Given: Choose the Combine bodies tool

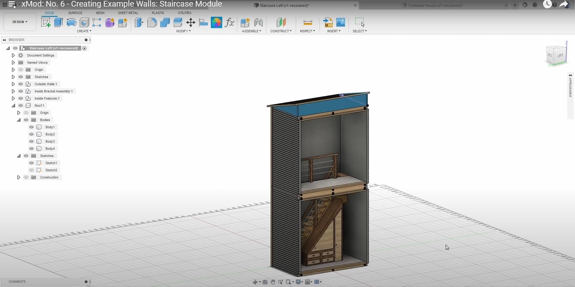Looking at the screenshot, I should [x=165, y=22].
